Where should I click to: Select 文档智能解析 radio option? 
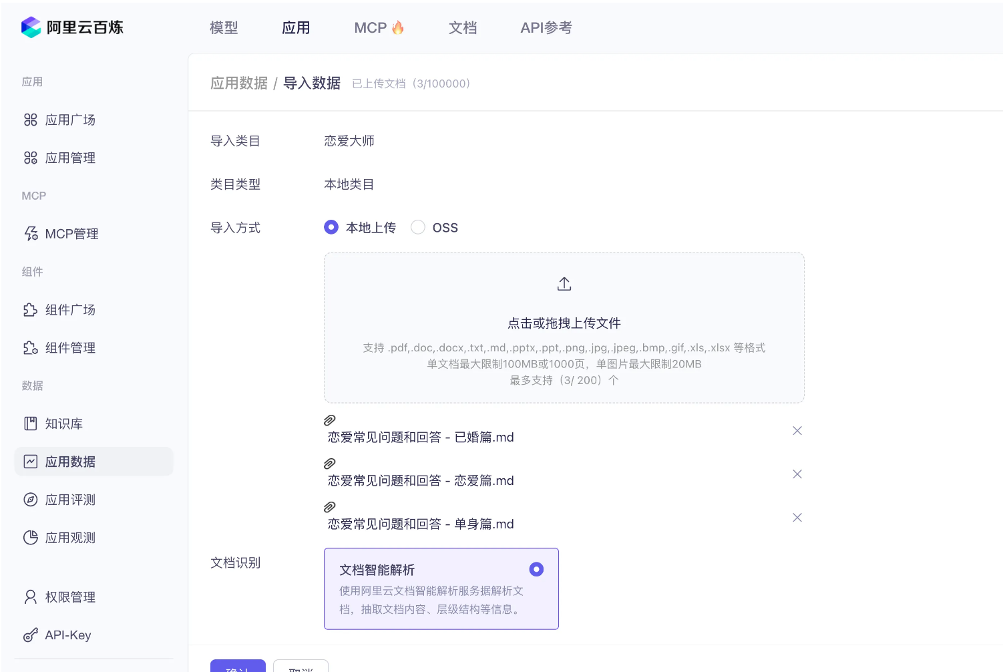tap(536, 569)
